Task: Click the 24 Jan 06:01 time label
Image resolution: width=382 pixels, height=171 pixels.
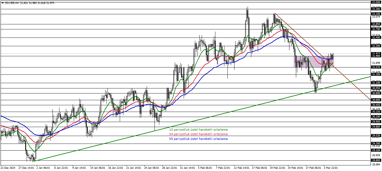Action: pyautogui.click(x=151, y=168)
